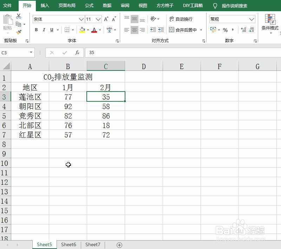Open the font size dropdown
The image size is (281, 249).
click(97, 19)
